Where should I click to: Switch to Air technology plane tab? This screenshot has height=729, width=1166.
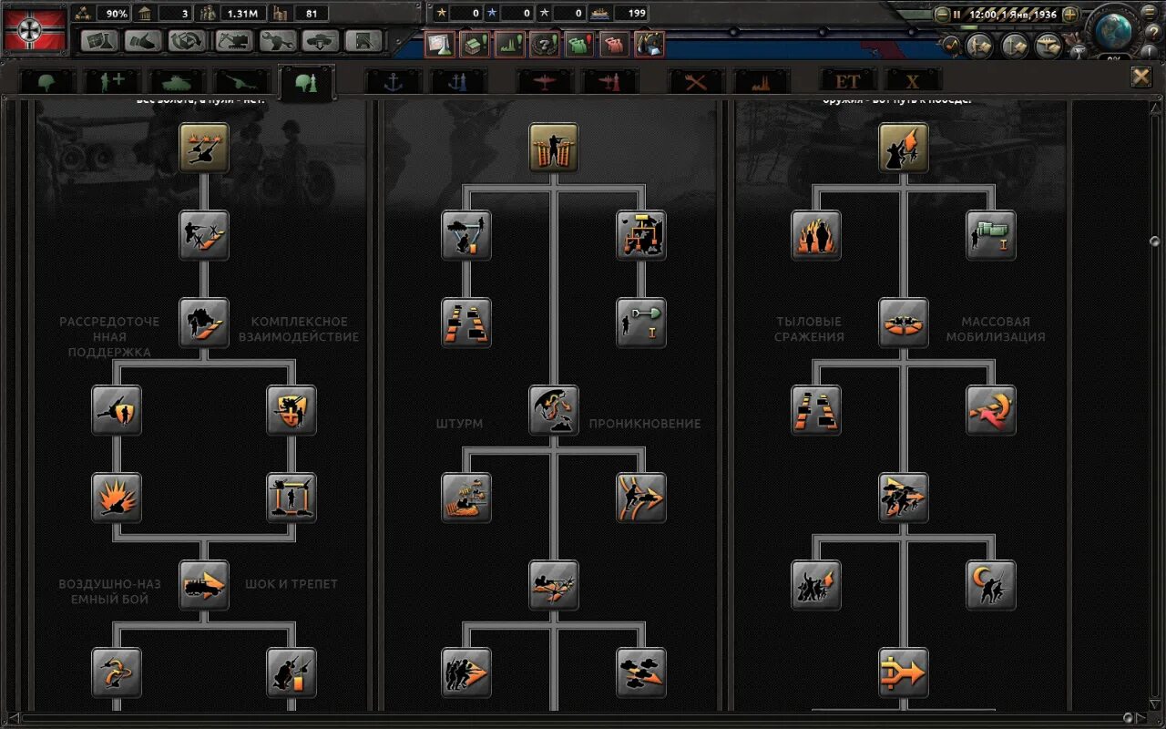(544, 81)
